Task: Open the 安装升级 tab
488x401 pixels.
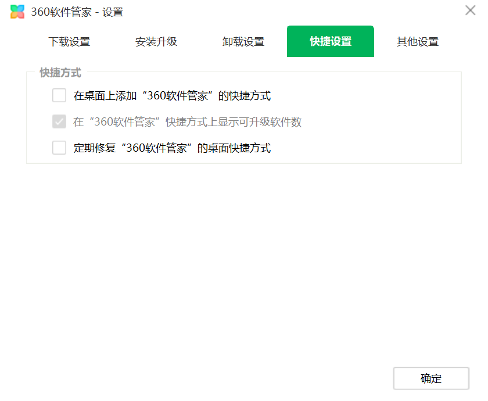Action: click(156, 41)
